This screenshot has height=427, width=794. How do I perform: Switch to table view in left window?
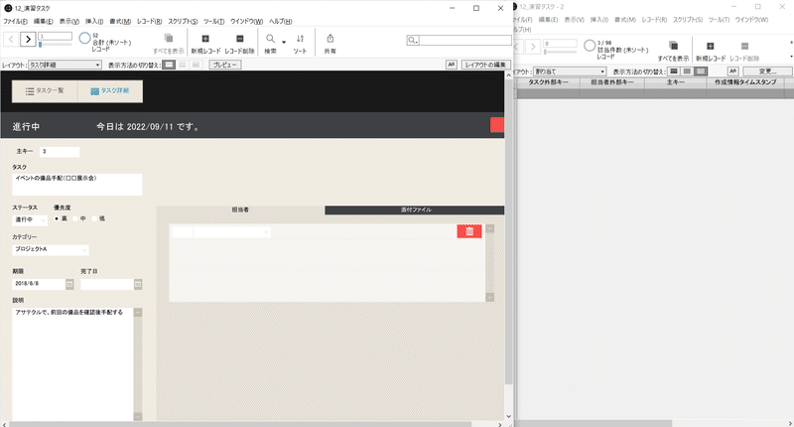[196, 65]
